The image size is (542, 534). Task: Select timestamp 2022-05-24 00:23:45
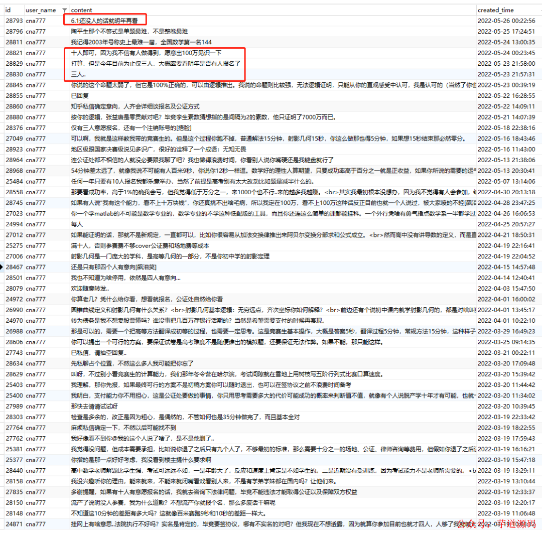pyautogui.click(x=506, y=53)
